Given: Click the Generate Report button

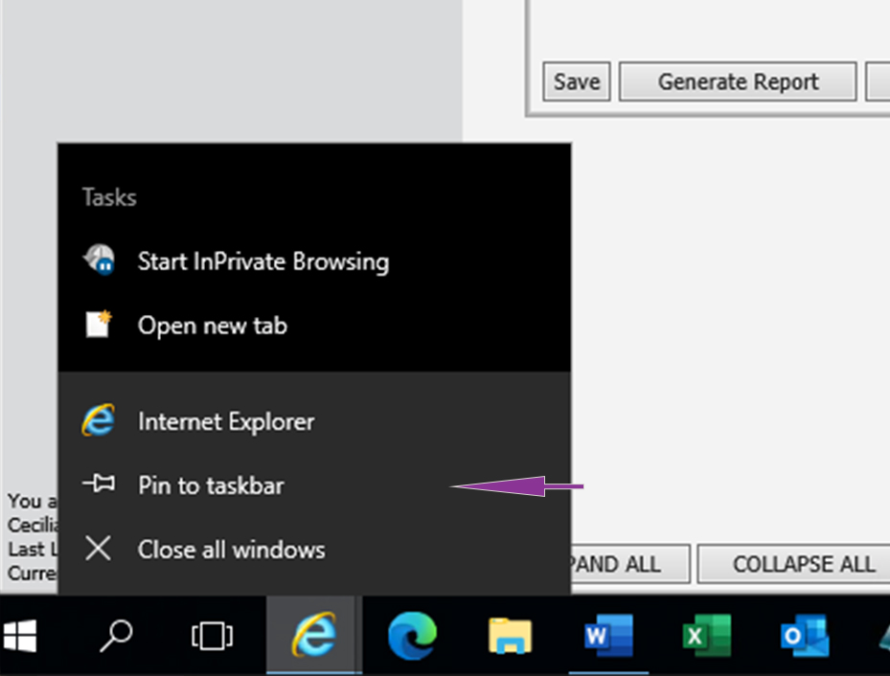Looking at the screenshot, I should pos(738,81).
